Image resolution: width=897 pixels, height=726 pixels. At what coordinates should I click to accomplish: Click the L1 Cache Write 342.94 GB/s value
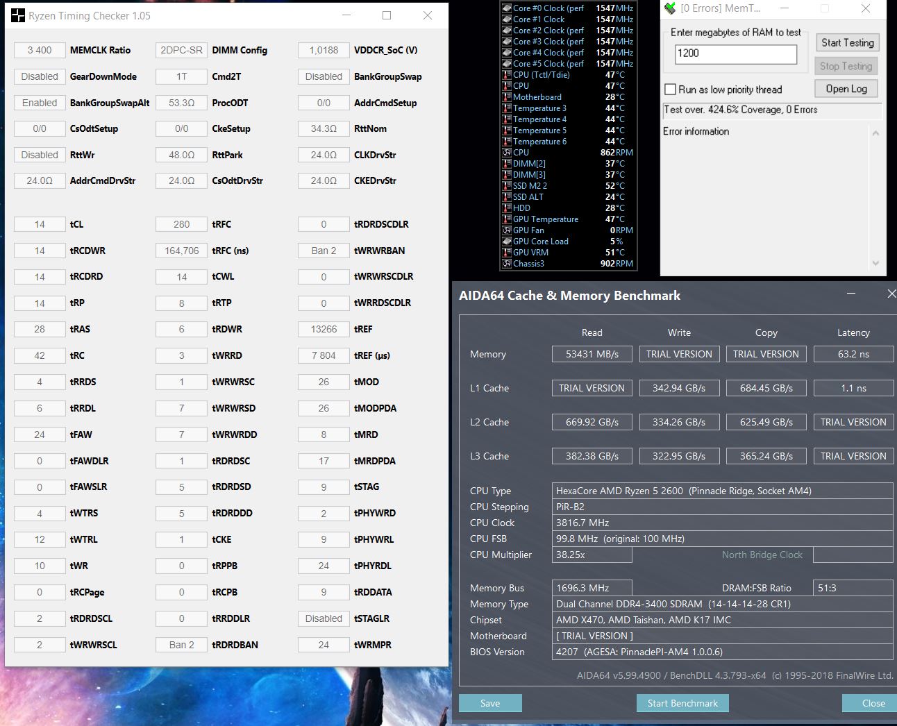click(679, 388)
